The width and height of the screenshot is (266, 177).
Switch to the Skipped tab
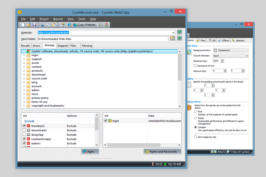click(62, 46)
